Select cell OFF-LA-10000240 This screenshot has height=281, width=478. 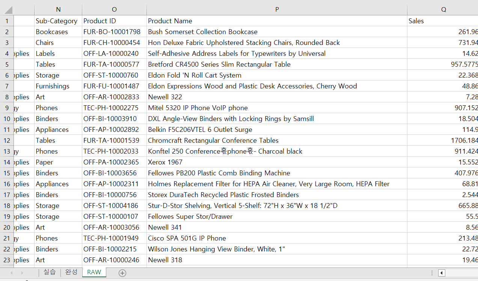[x=115, y=54]
